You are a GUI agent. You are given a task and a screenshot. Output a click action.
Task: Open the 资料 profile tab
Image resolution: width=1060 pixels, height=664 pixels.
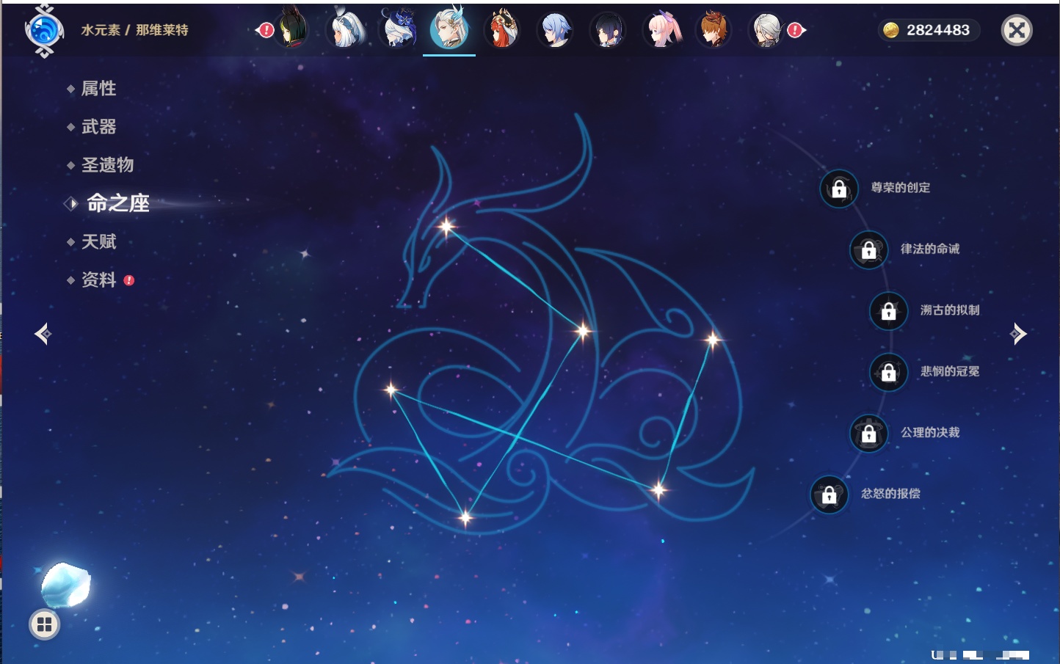98,280
